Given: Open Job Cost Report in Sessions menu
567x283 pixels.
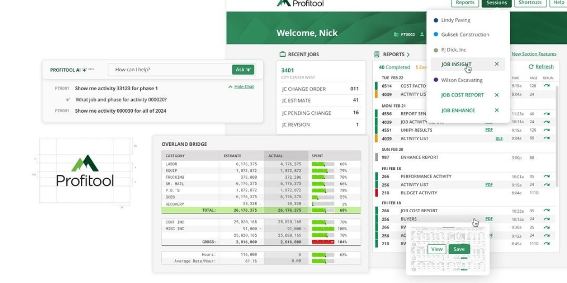Looking at the screenshot, I should pos(463,95).
